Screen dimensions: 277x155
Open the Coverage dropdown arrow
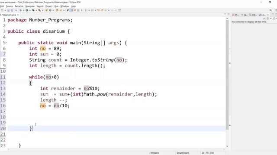(36, 10)
